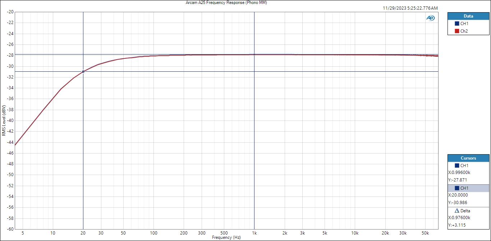Click the CH1 blue swatch in Data legend

click(x=457, y=24)
